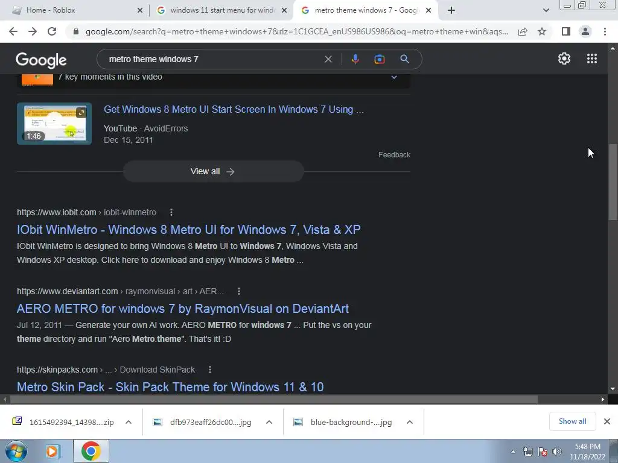Click the scroll right arrow of the page
The width and height of the screenshot is (618, 463).
coord(603,399)
